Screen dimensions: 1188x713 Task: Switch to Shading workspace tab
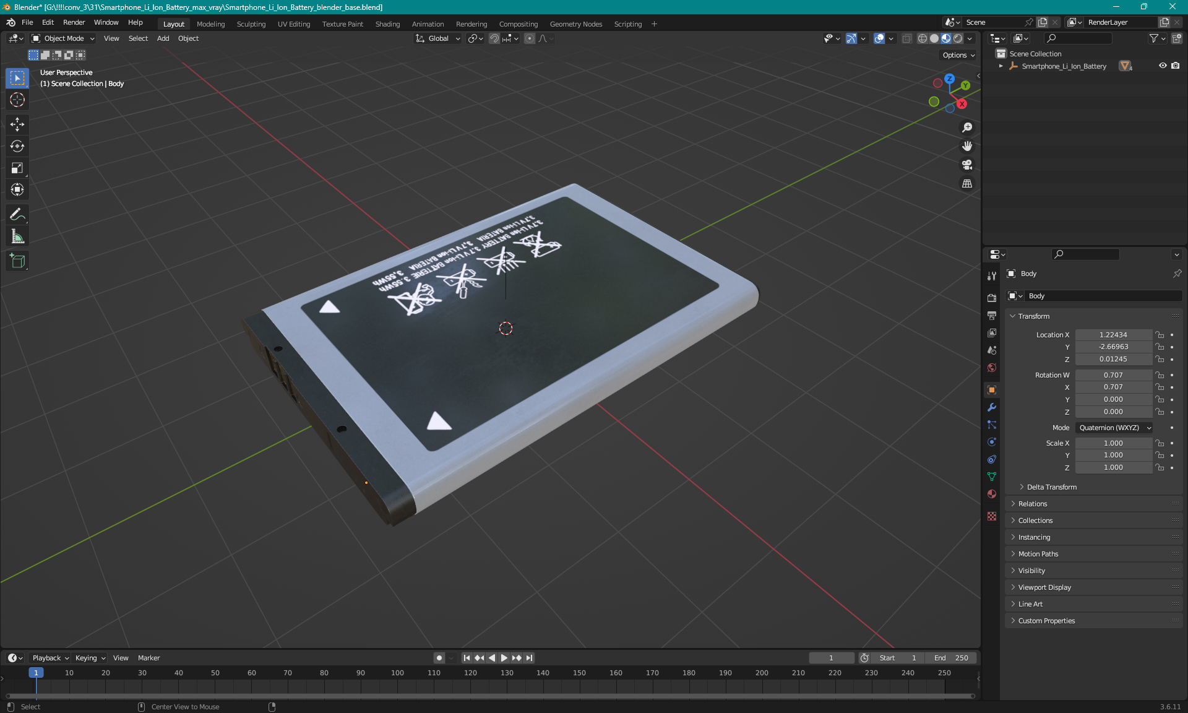click(387, 24)
